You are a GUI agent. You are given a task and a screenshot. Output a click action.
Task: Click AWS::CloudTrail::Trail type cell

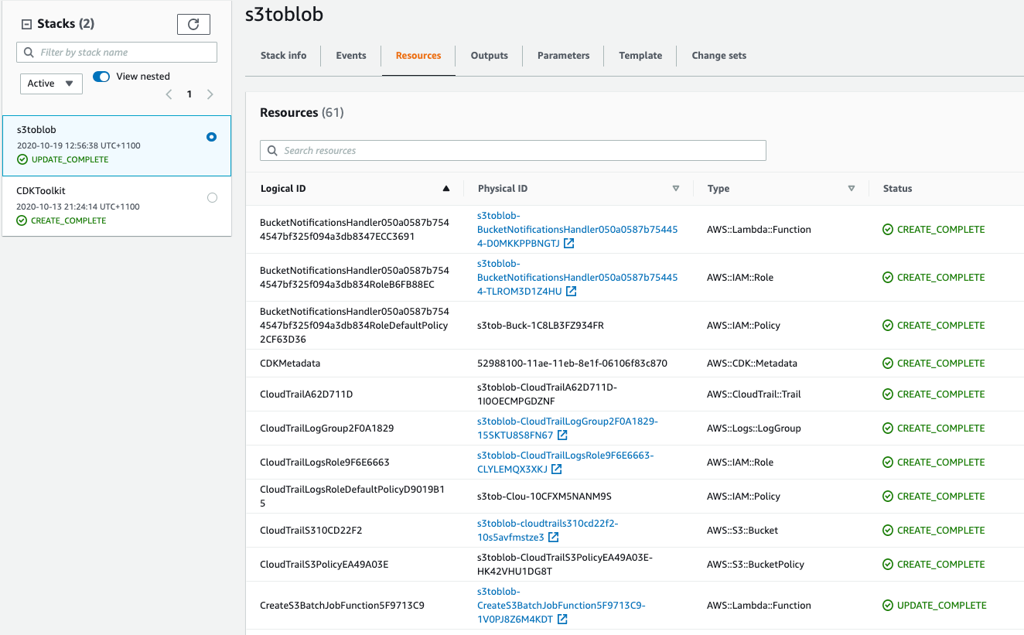pos(754,394)
